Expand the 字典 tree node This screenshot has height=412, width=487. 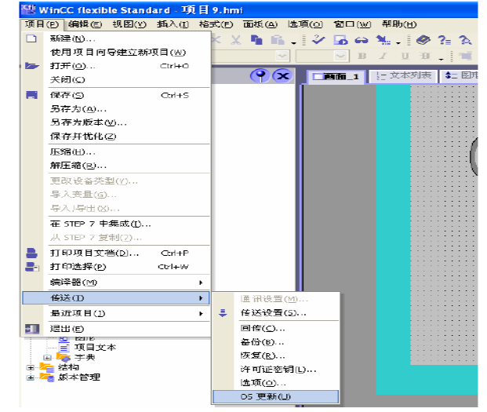point(47,358)
